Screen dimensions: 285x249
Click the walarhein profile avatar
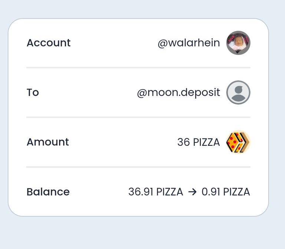click(238, 43)
